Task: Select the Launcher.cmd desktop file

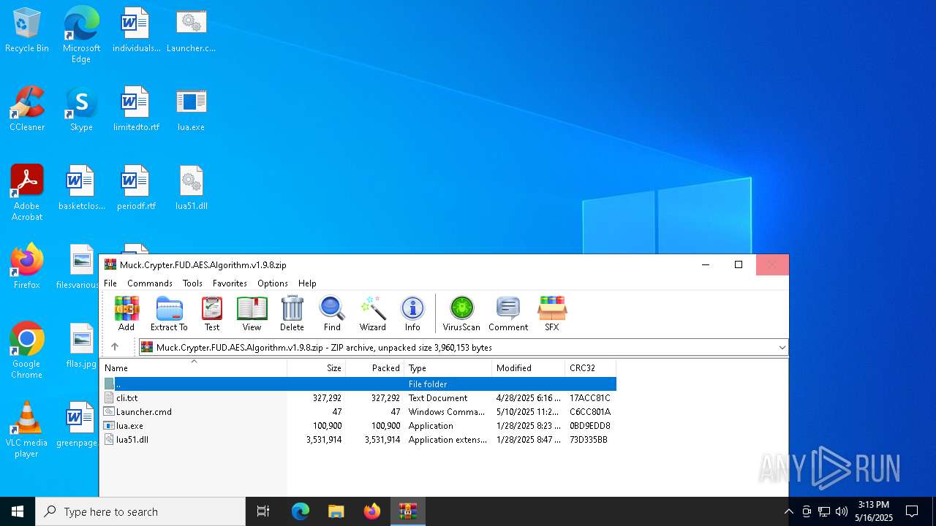Action: [x=191, y=30]
